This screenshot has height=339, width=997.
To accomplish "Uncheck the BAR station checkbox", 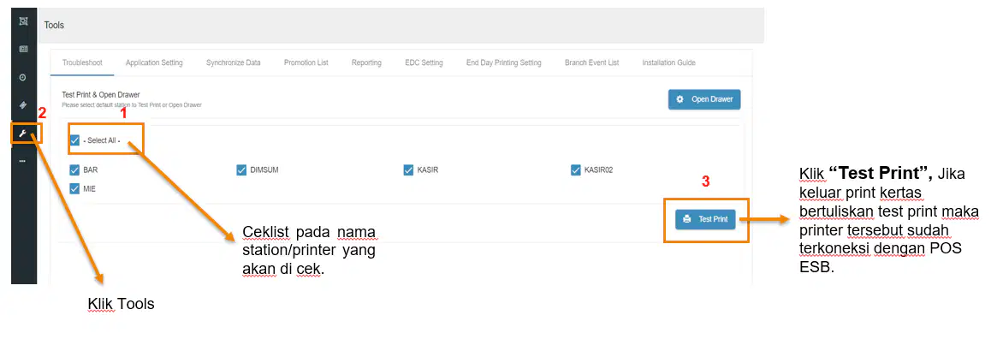I will [x=75, y=169].
